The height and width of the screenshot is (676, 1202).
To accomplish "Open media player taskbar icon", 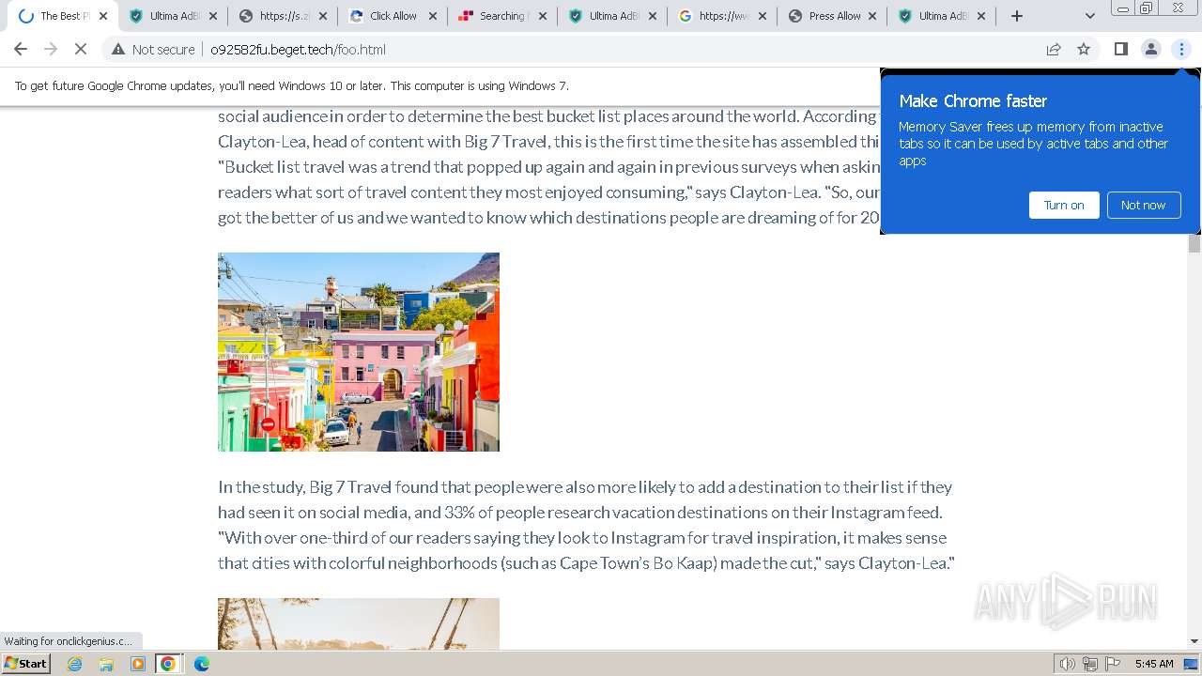I will click(x=138, y=664).
